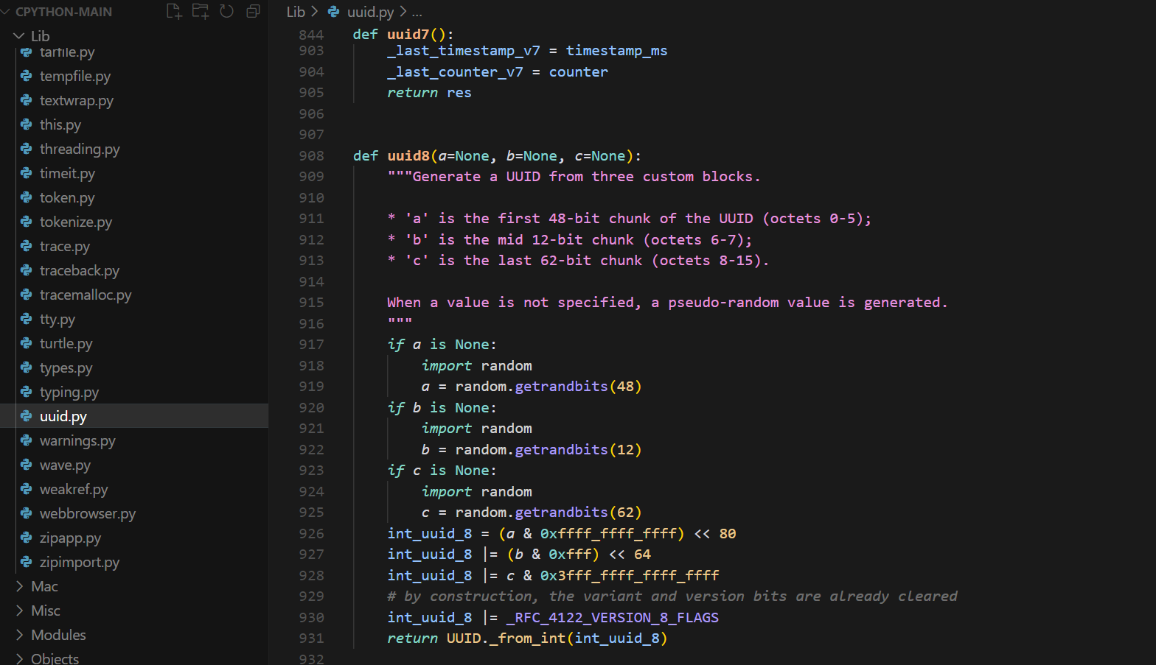Collapse the Lib folder
1156x665 pixels.
[19, 36]
